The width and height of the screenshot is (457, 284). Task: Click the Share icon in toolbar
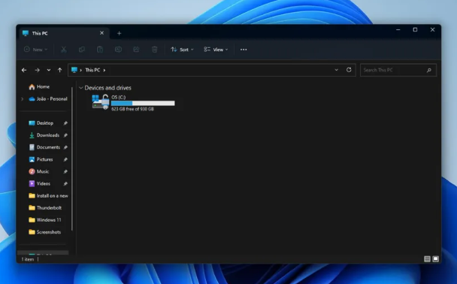[136, 50]
